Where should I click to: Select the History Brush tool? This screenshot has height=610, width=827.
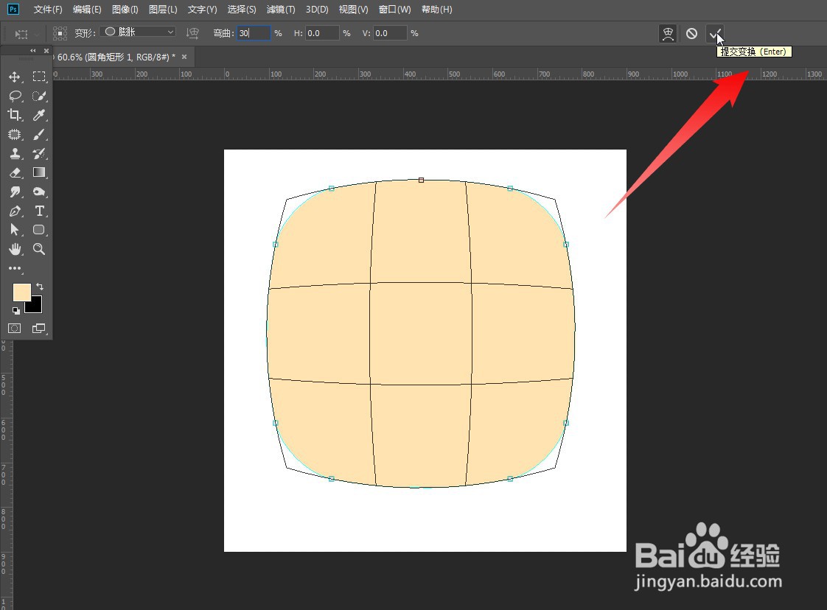(x=39, y=153)
